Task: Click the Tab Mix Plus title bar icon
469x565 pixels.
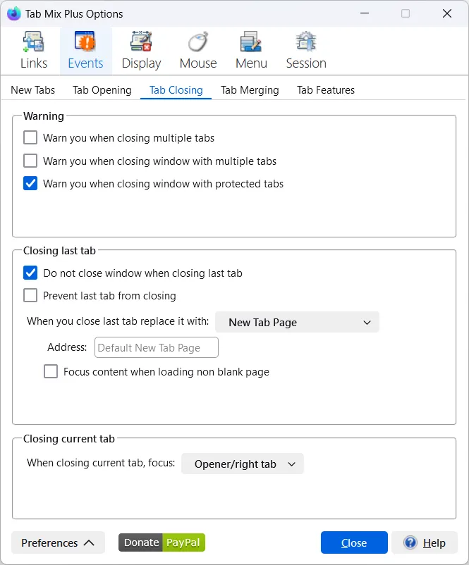Action: [13, 13]
